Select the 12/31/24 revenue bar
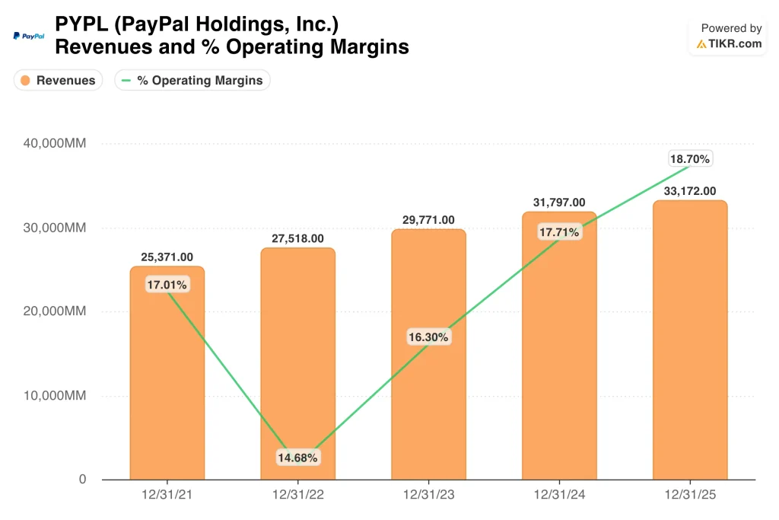 click(x=559, y=346)
